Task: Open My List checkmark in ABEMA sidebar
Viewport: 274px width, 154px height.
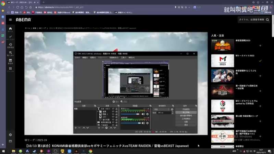Action: pos(10,38)
